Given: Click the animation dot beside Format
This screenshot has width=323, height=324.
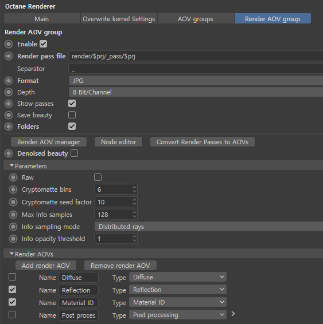Looking at the screenshot, I should (x=9, y=81).
